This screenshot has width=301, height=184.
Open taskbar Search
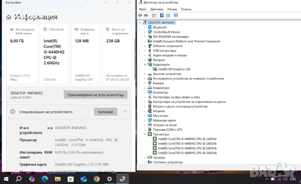(x=18, y=179)
